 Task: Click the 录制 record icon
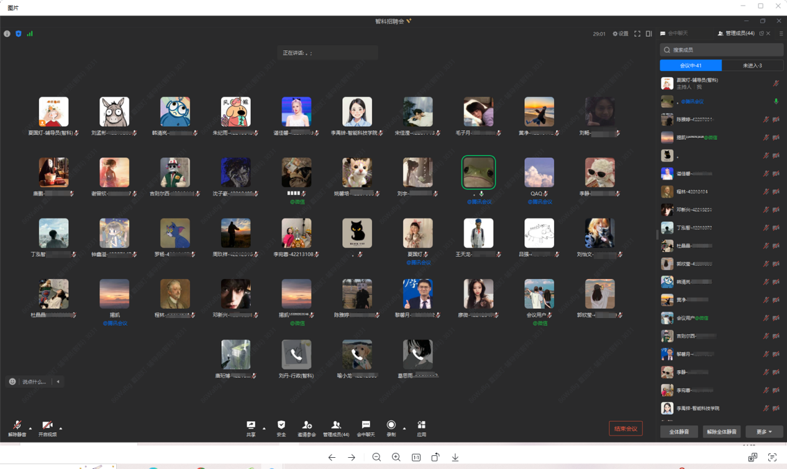tap(391, 426)
